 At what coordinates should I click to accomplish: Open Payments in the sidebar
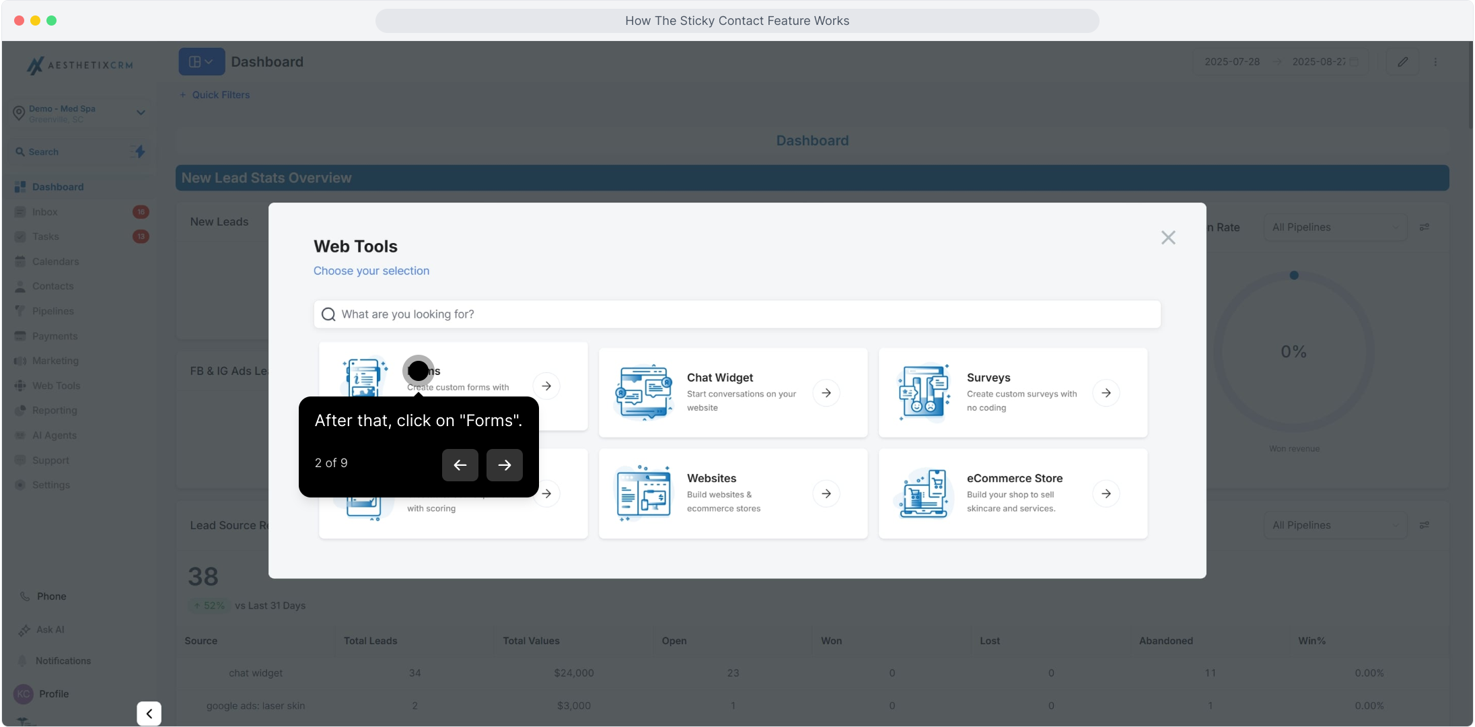(81, 336)
